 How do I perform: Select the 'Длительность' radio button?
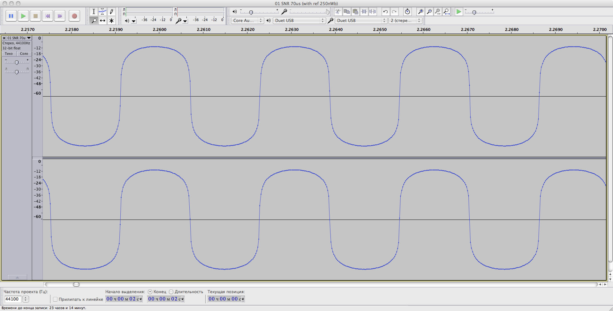pyautogui.click(x=171, y=292)
